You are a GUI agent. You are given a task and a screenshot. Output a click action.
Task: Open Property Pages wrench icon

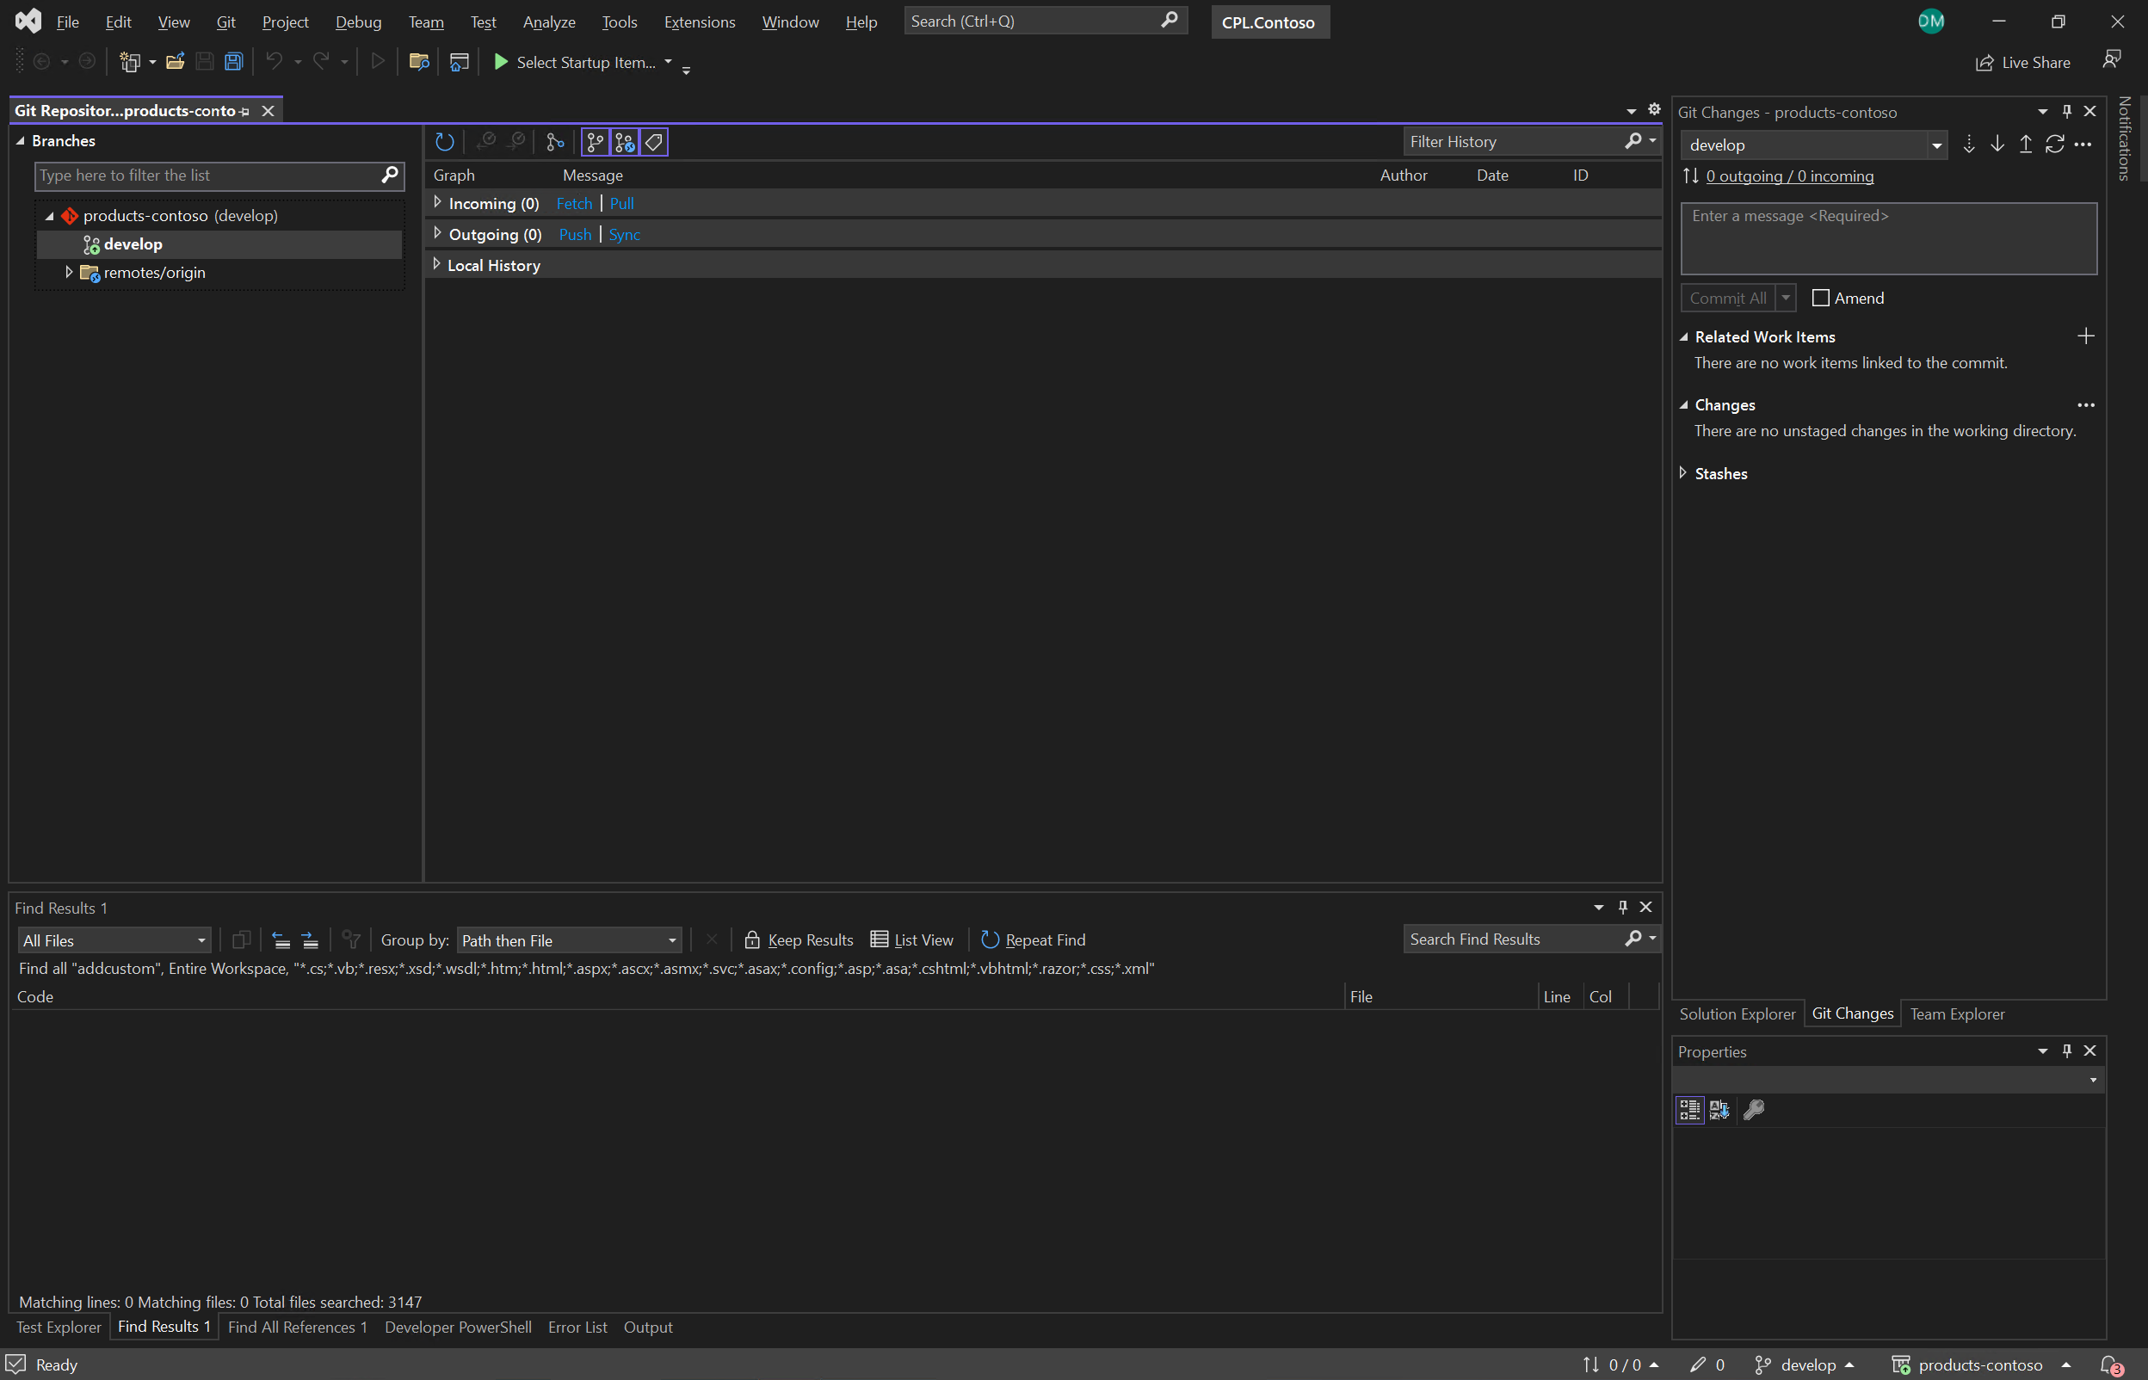click(x=1754, y=1109)
